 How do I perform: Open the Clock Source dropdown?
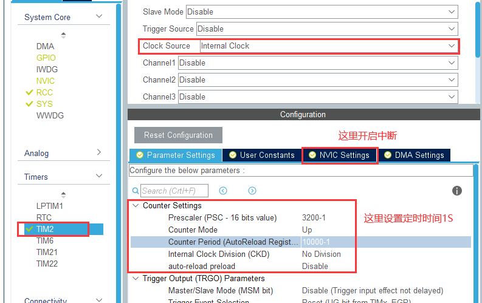click(329, 46)
